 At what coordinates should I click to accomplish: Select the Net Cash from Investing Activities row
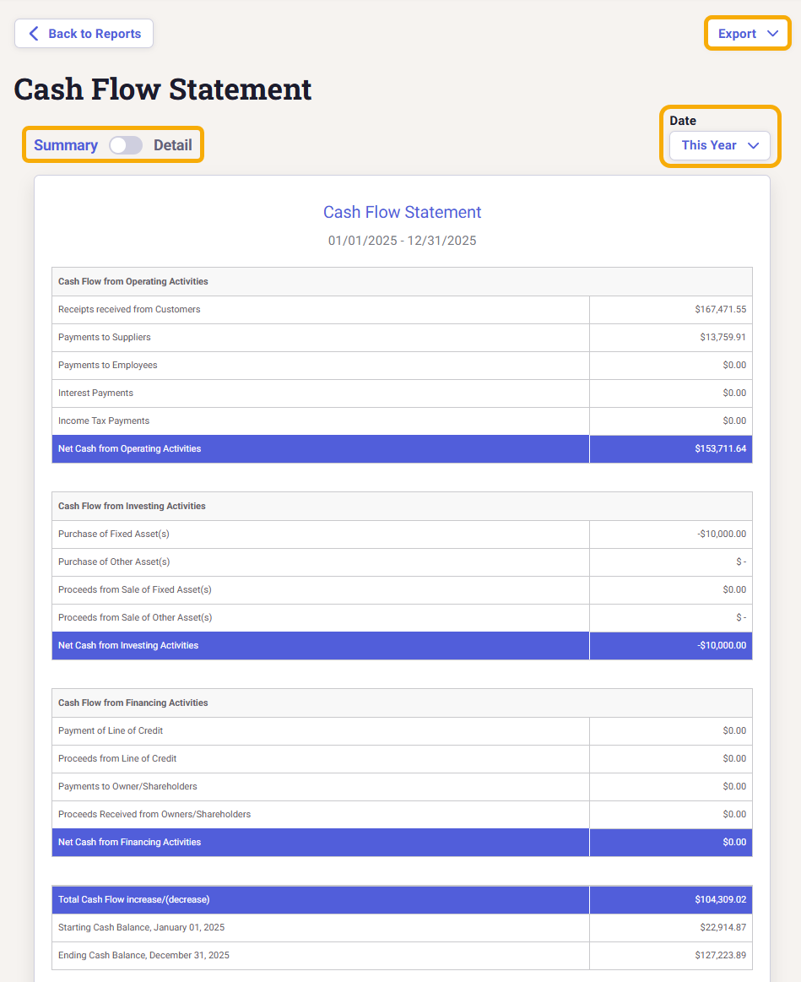128,645
